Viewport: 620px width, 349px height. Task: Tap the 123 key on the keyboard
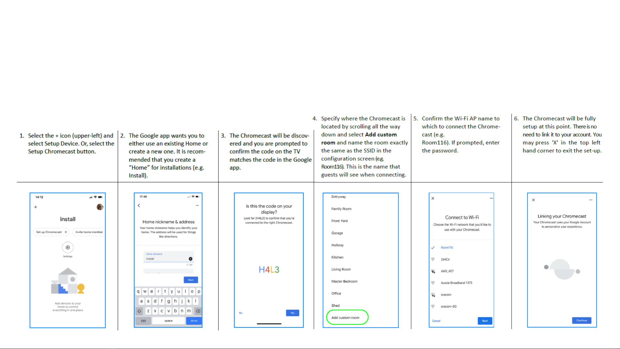click(143, 321)
